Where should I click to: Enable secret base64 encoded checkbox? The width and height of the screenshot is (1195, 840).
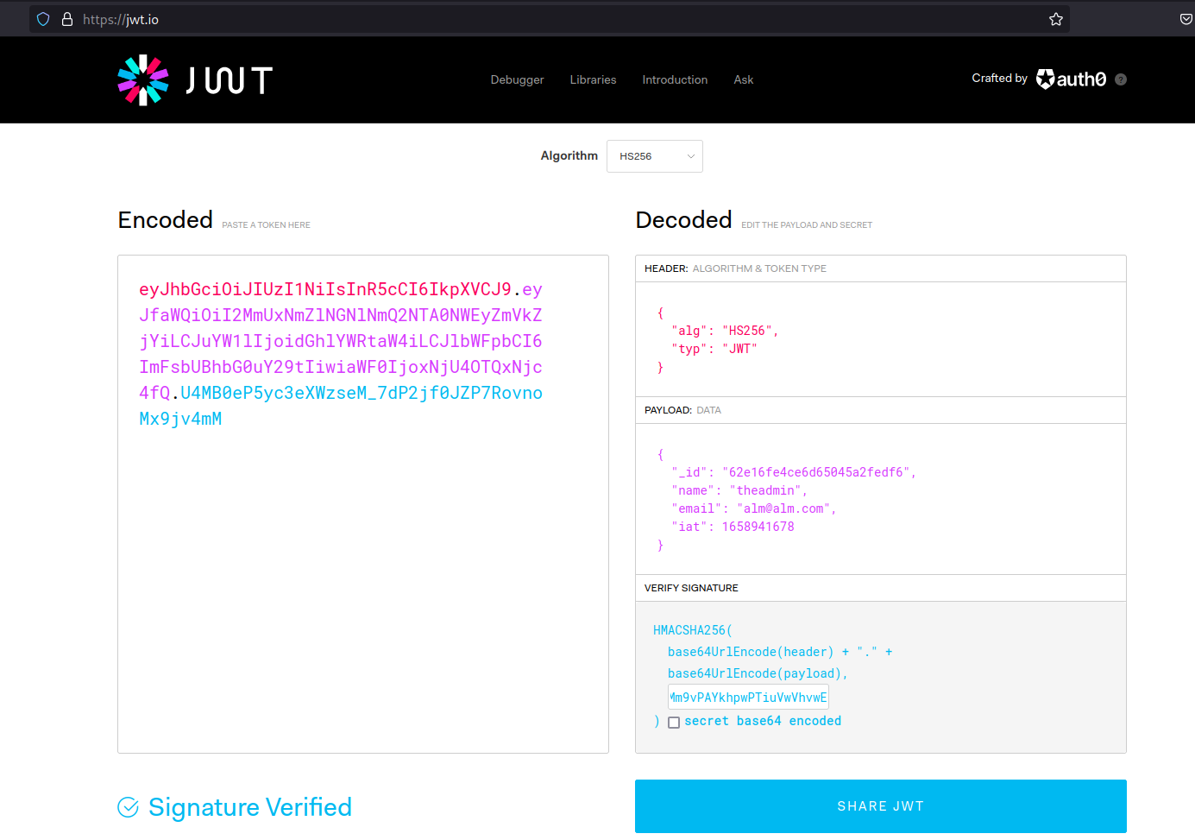click(x=674, y=723)
